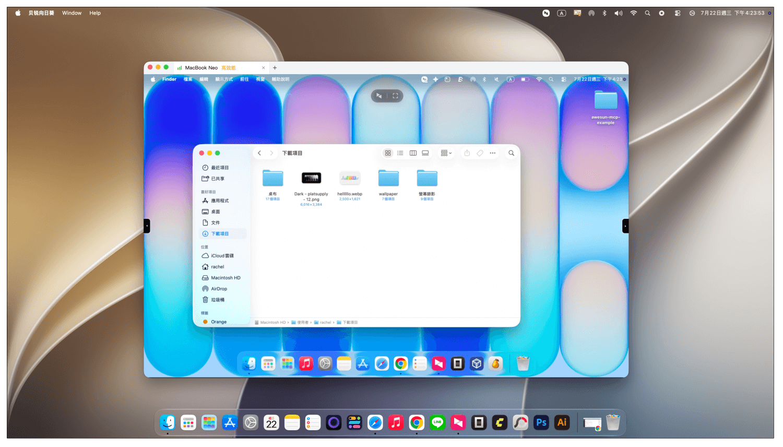Open AirDrop in Finder sidebar
783x447 pixels.
(218, 289)
